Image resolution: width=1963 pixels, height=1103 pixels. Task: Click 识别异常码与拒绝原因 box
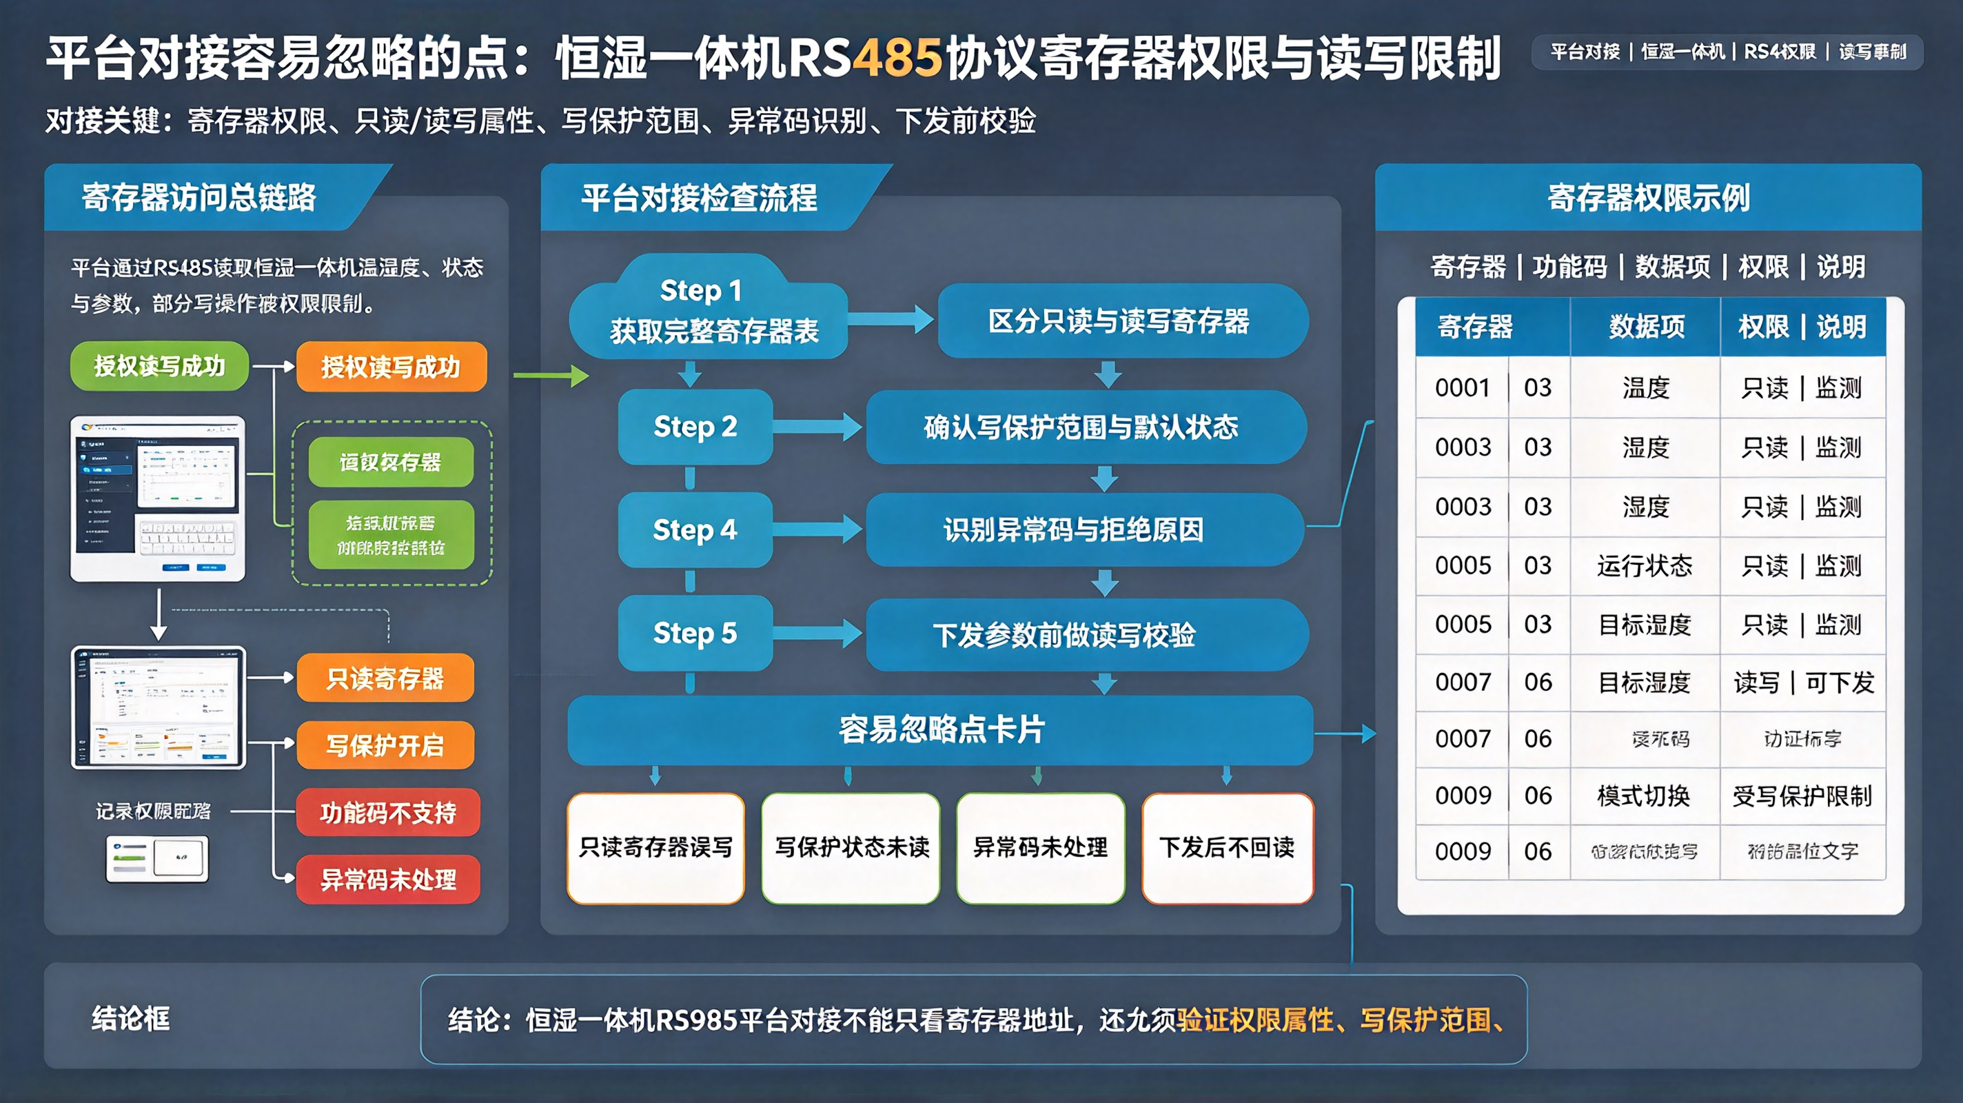pyautogui.click(x=1084, y=529)
